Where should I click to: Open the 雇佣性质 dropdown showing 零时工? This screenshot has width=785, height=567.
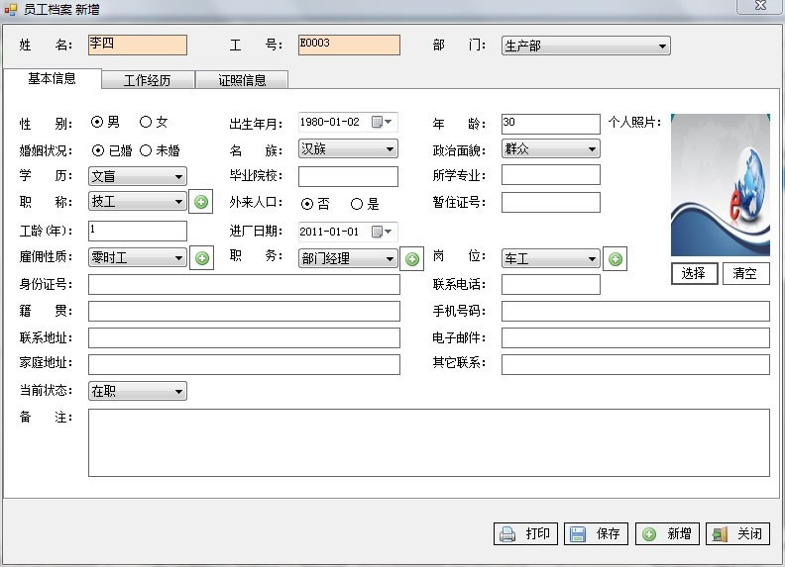(x=137, y=258)
